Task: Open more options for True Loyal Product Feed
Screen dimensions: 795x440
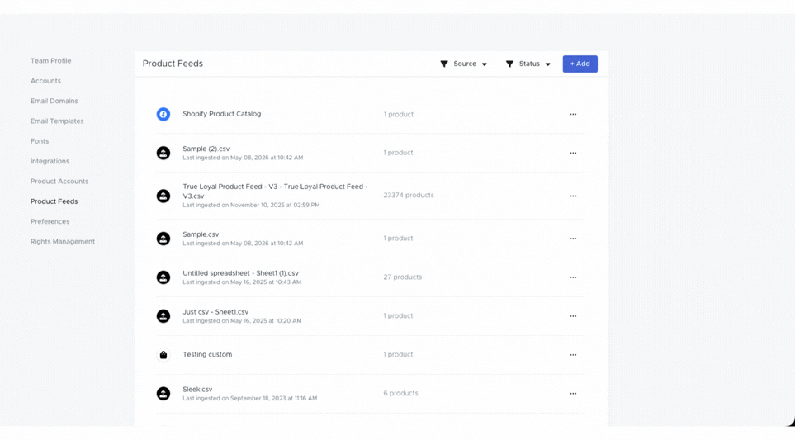Action: click(573, 196)
